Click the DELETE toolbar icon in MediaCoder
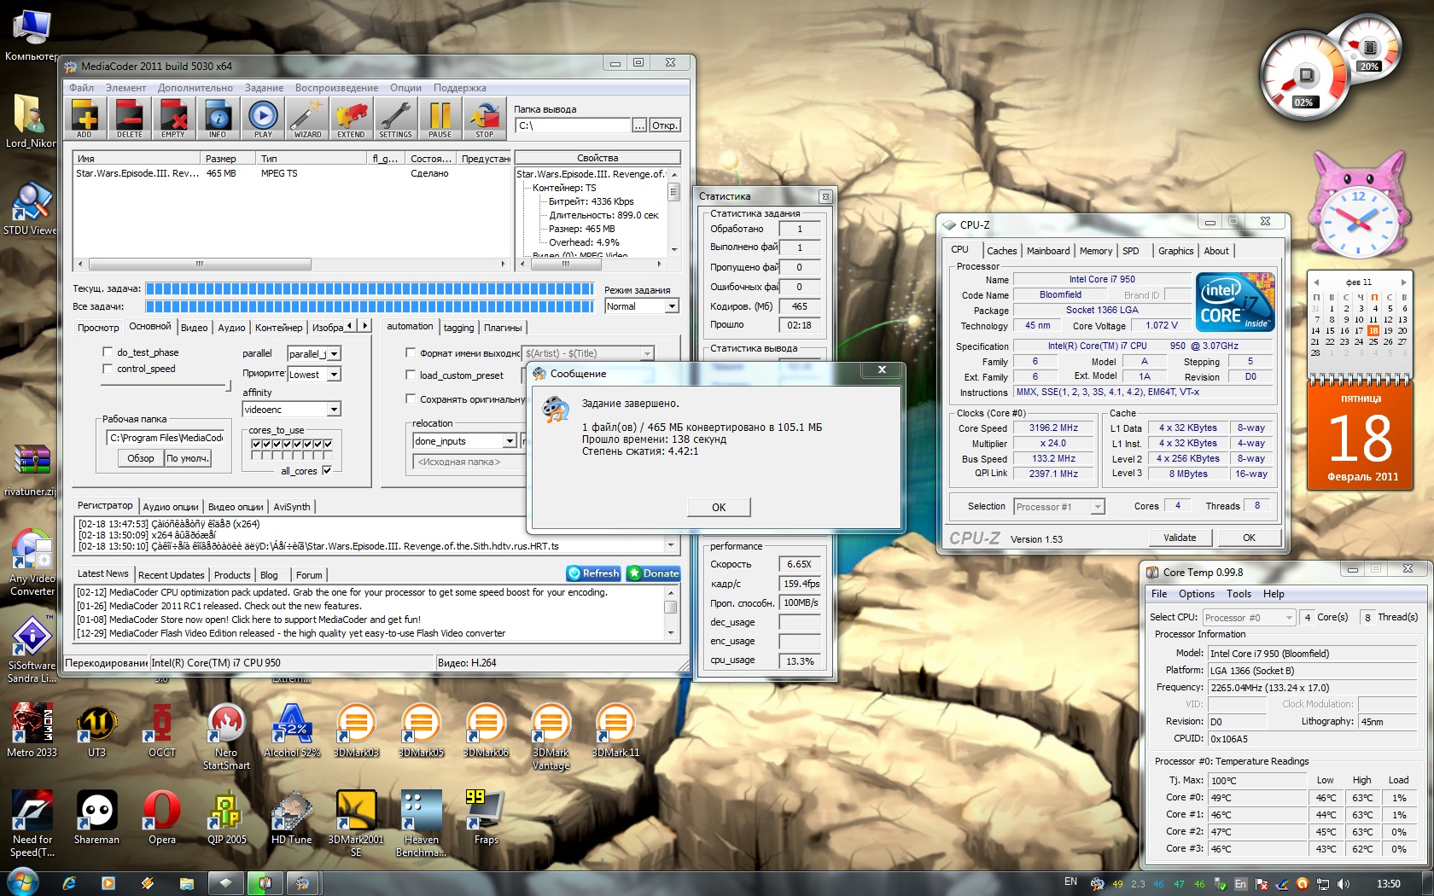 point(130,119)
